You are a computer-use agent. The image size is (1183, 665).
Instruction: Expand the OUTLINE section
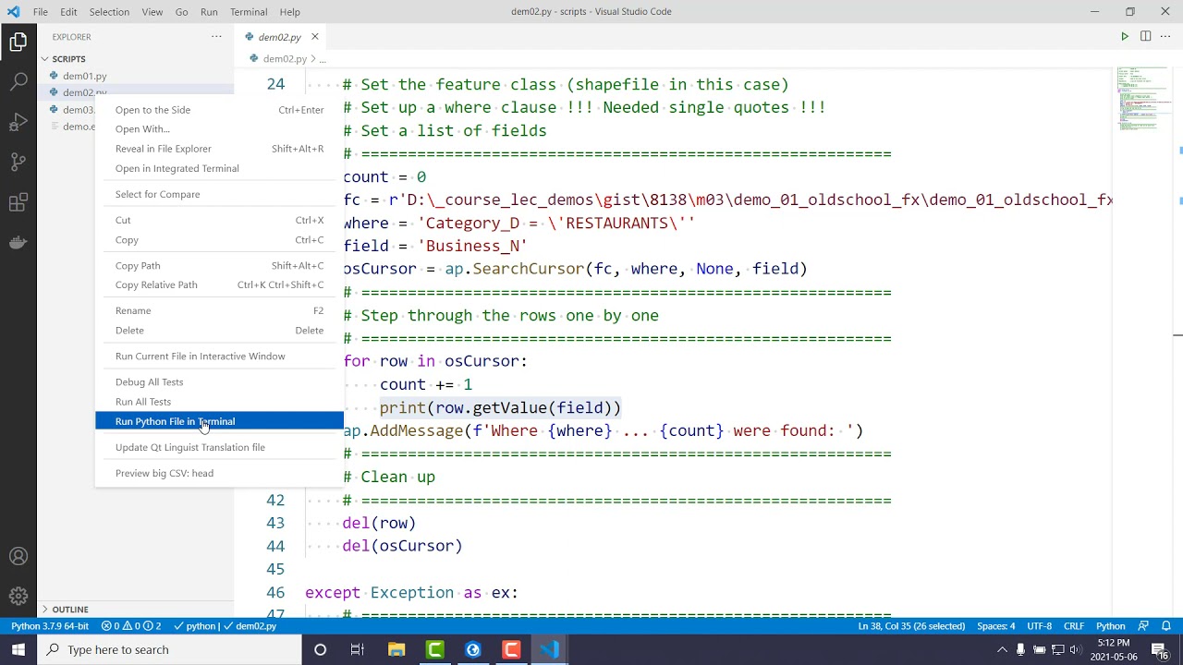tap(70, 610)
